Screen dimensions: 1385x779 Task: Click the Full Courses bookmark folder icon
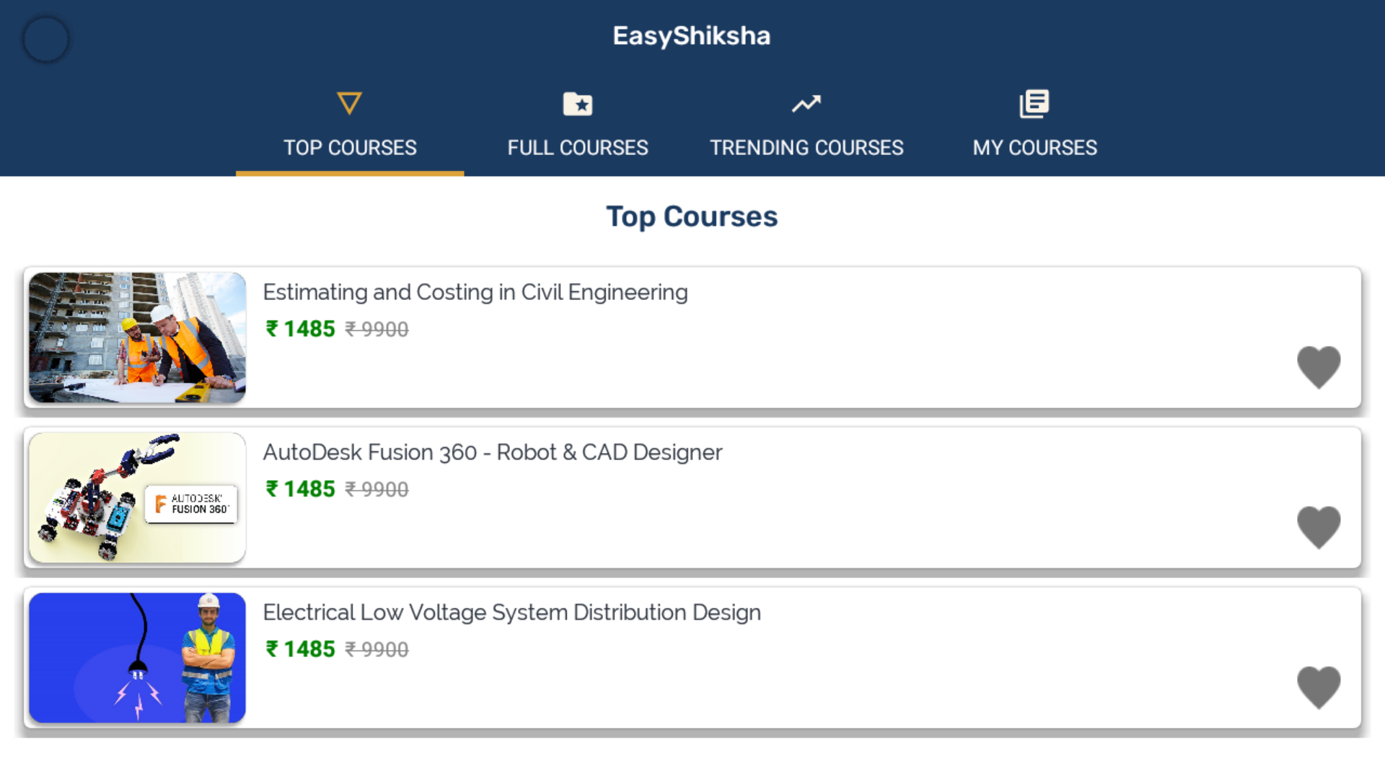(x=578, y=103)
